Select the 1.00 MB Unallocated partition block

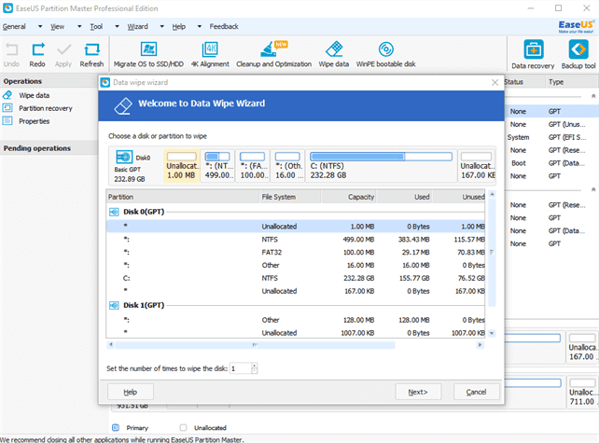(181, 166)
